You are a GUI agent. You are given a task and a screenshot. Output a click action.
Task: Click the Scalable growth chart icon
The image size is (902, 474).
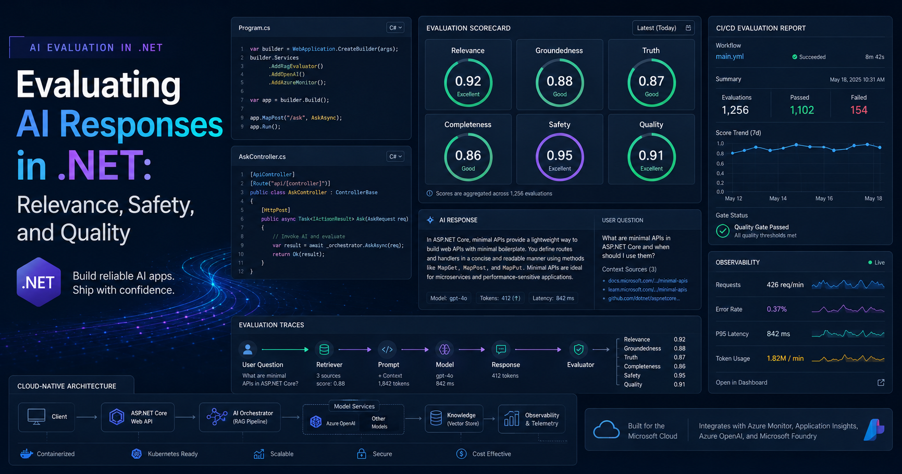[258, 454]
